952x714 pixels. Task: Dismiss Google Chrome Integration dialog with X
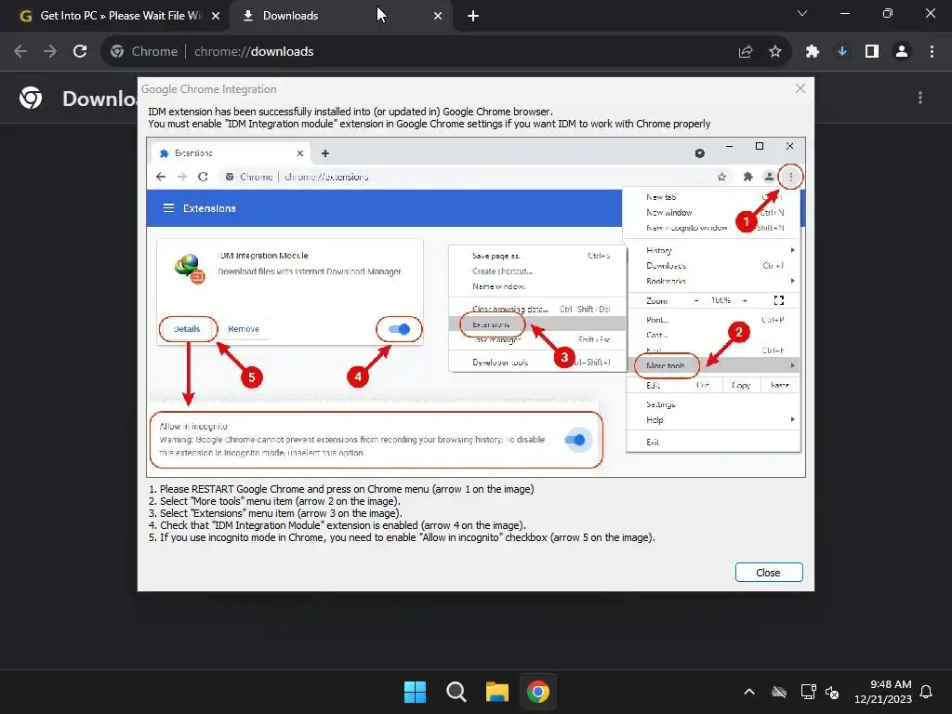[800, 88]
